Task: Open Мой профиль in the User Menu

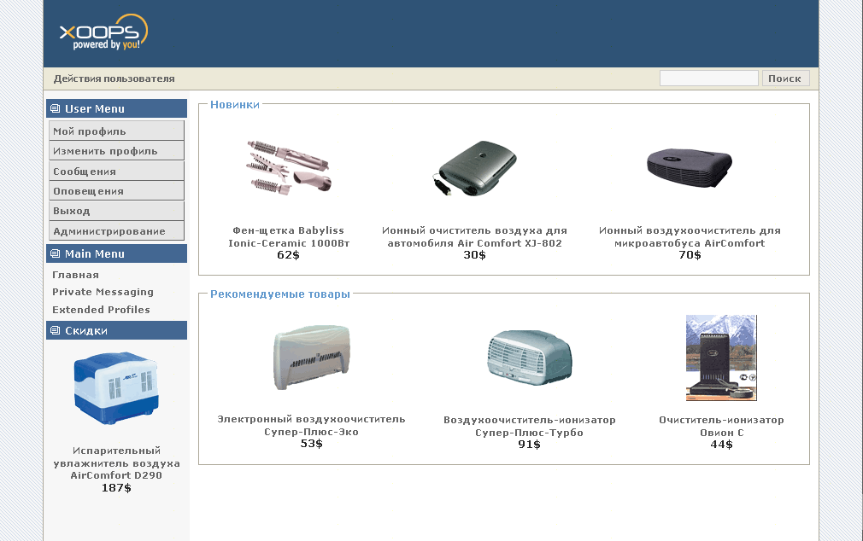Action: (116, 131)
